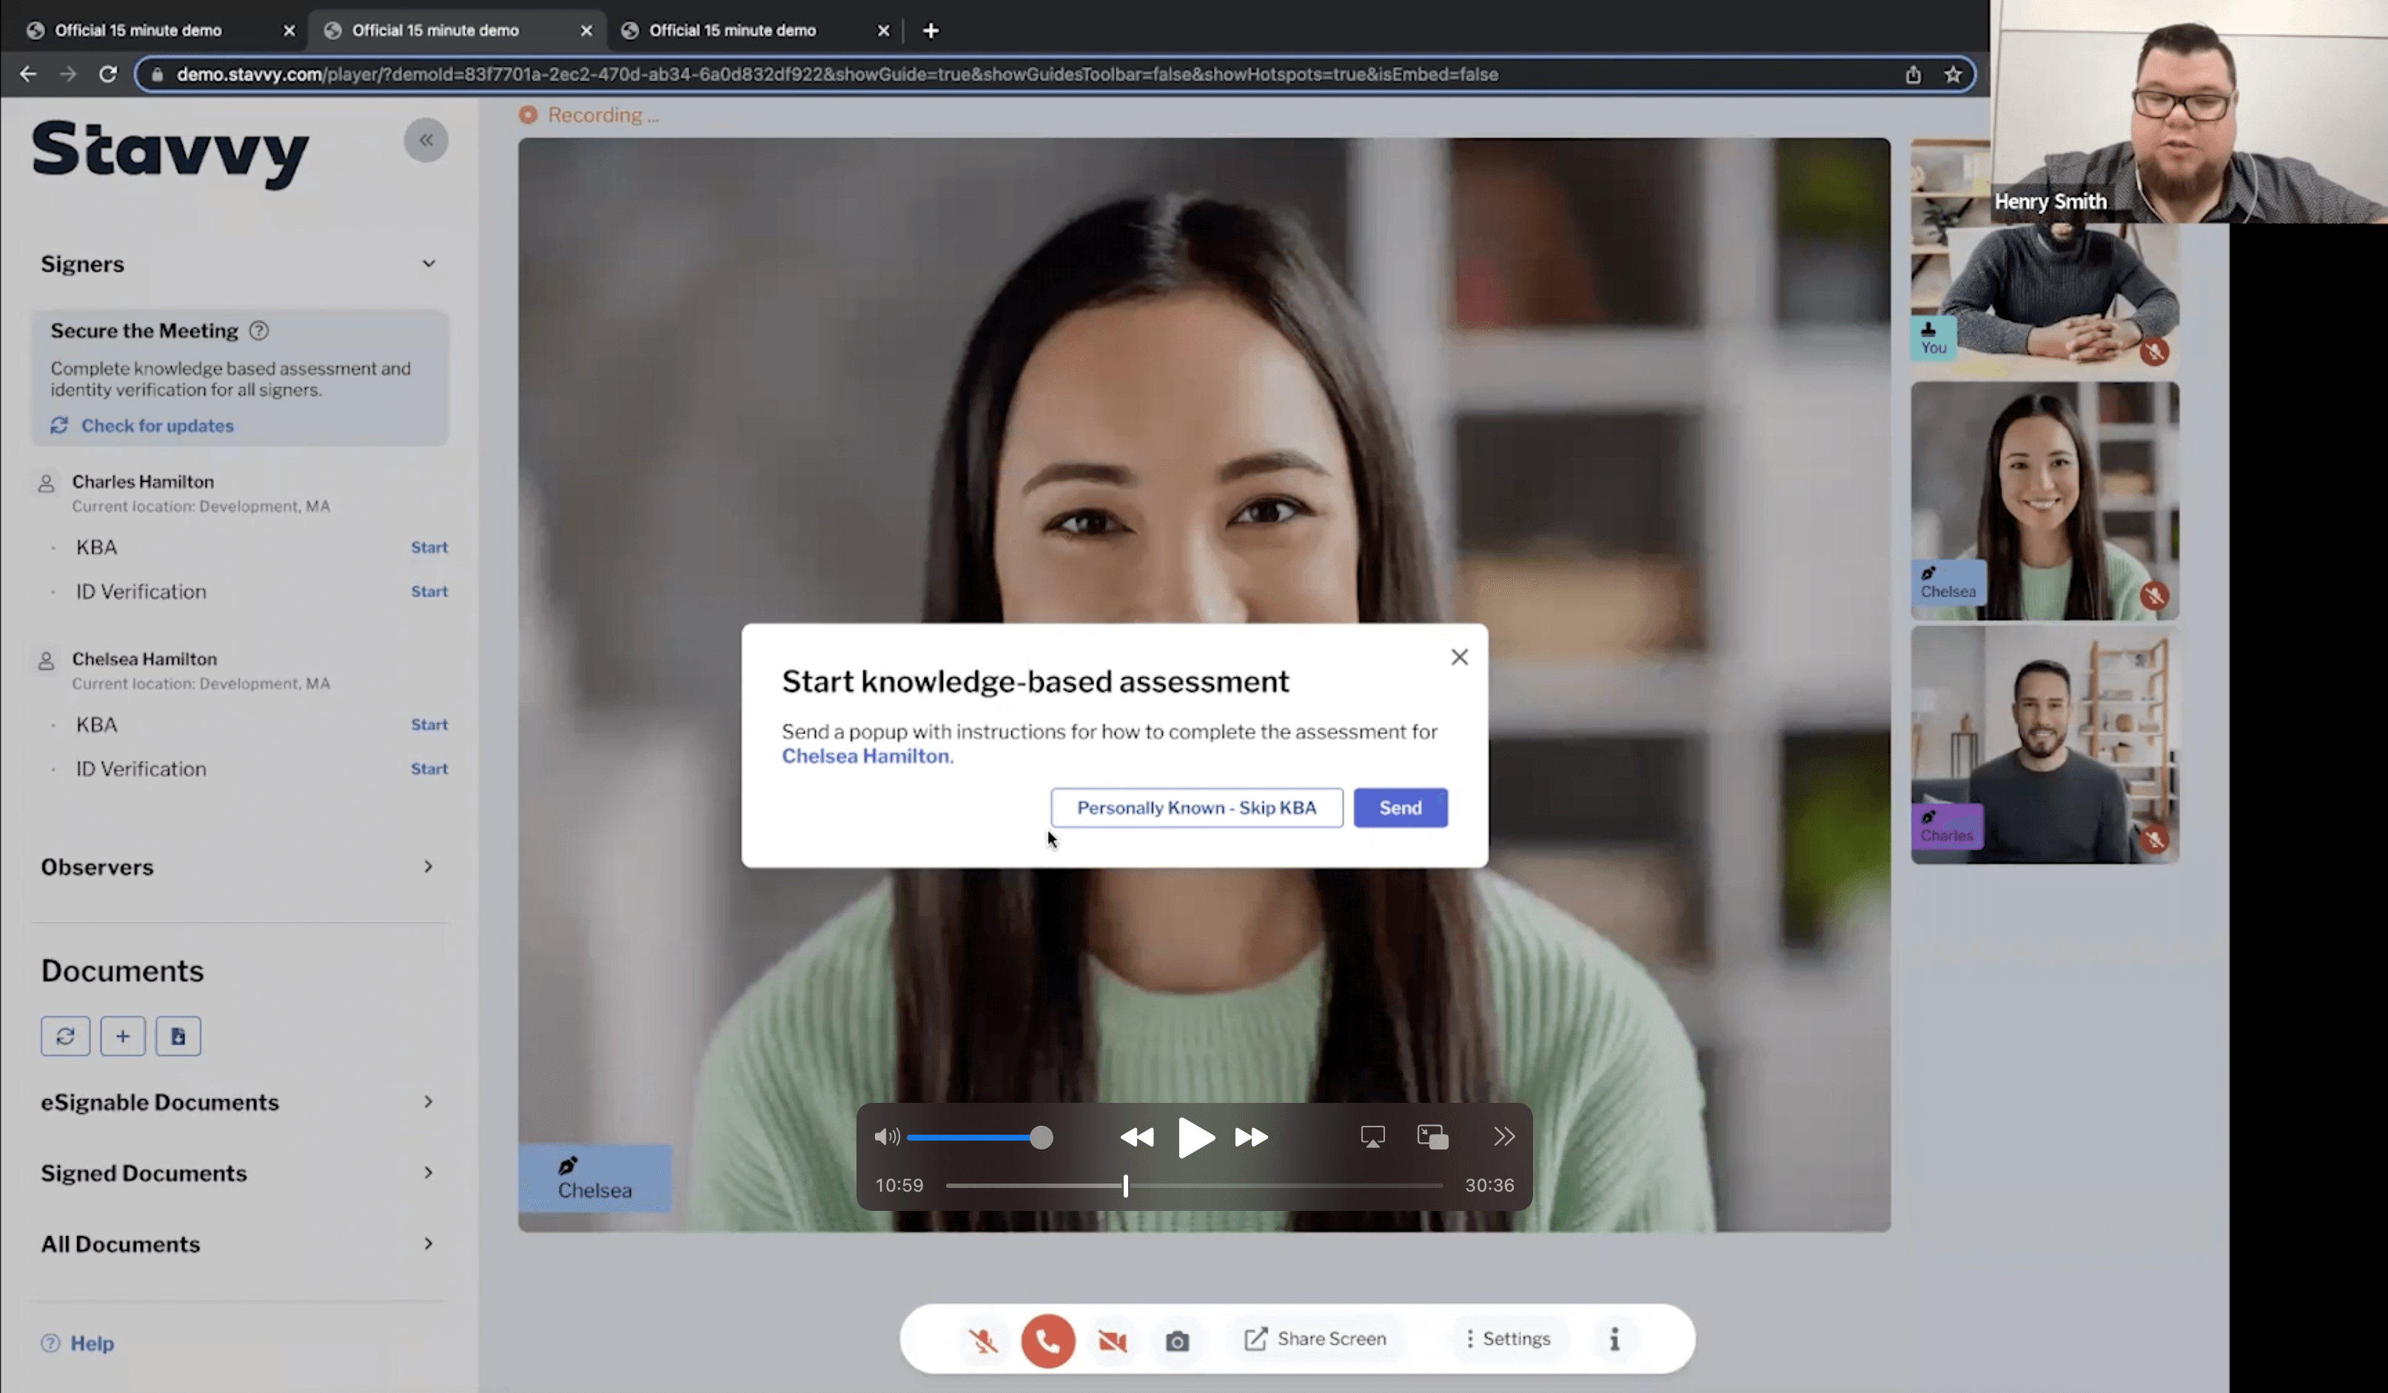The image size is (2388, 1393).
Task: Click the rewind button in video overlay
Action: click(1136, 1137)
